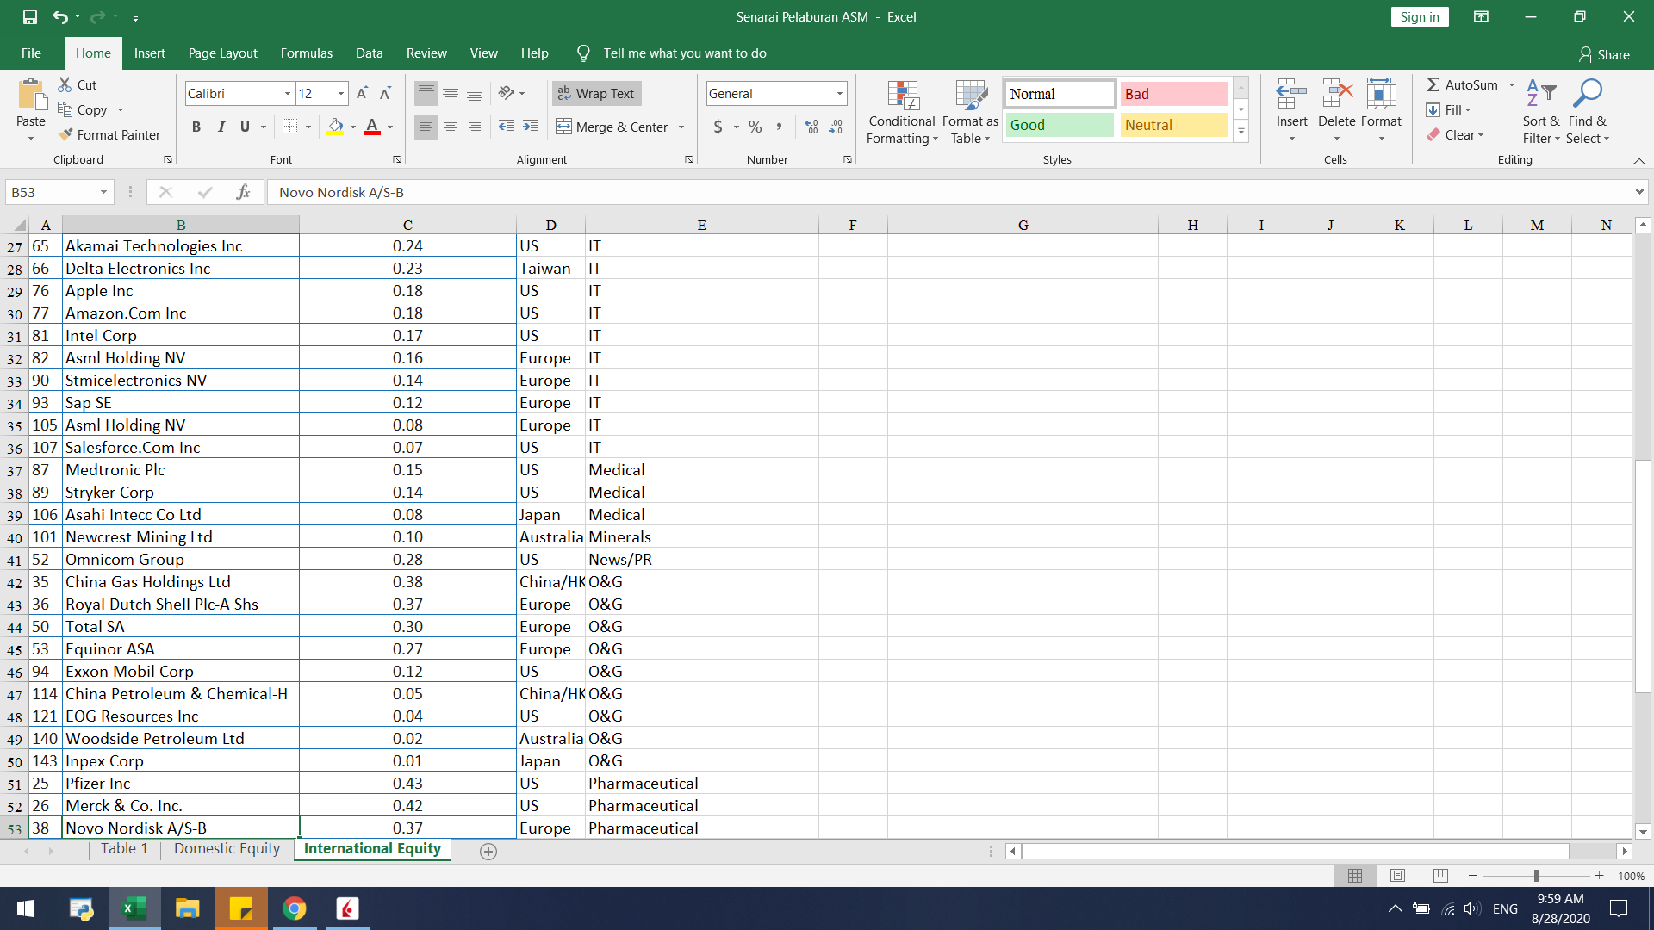Switch to Domestic Equity sheet

tap(227, 848)
